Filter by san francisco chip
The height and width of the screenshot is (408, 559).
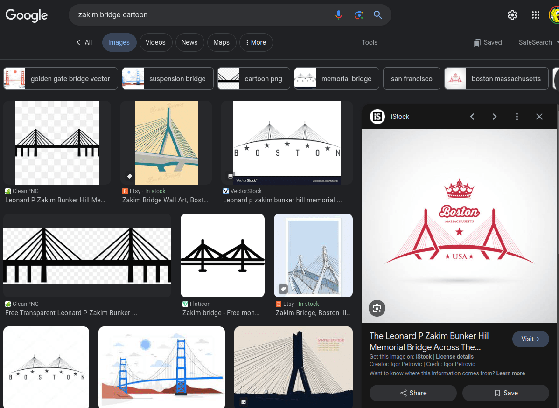click(x=412, y=78)
